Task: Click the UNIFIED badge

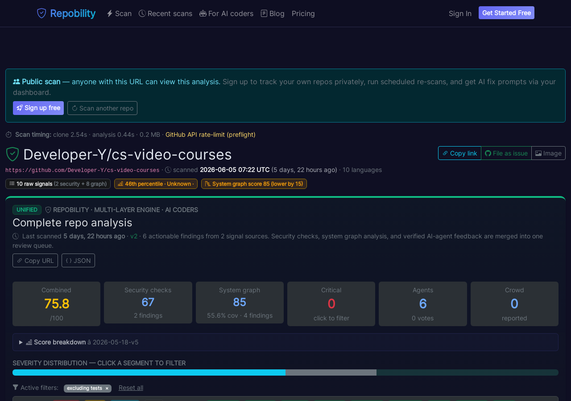Action: point(27,210)
